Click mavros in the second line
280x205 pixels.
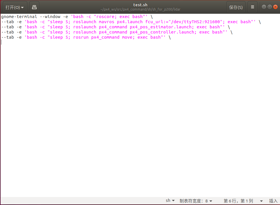[x=107, y=22]
